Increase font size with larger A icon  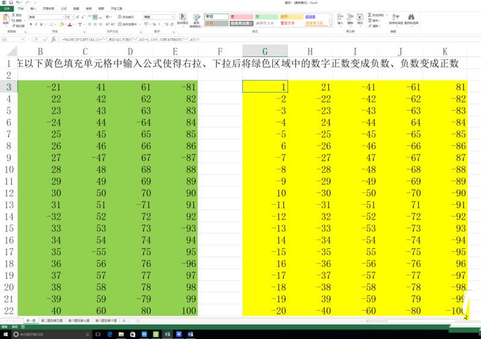coord(78,17)
